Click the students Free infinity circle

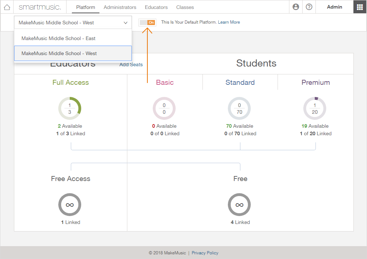[x=239, y=205]
